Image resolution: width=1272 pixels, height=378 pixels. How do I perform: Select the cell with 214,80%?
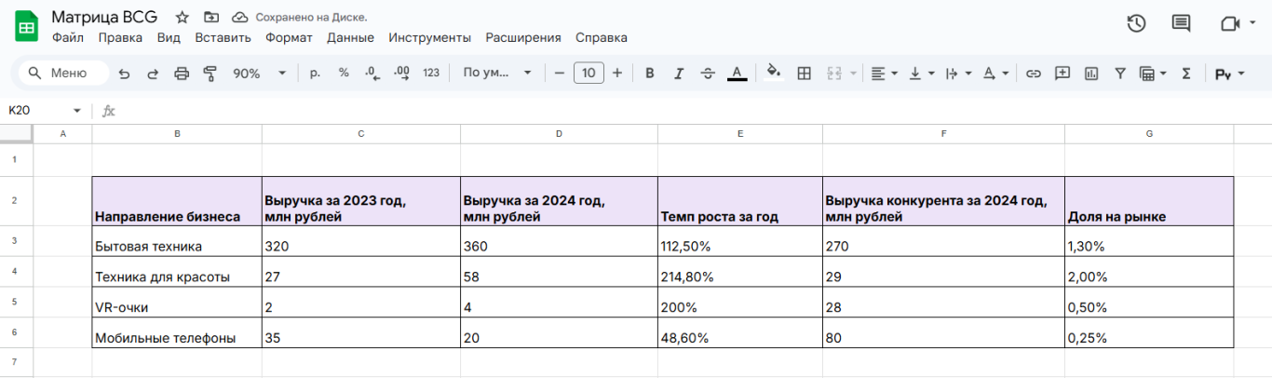740,272
